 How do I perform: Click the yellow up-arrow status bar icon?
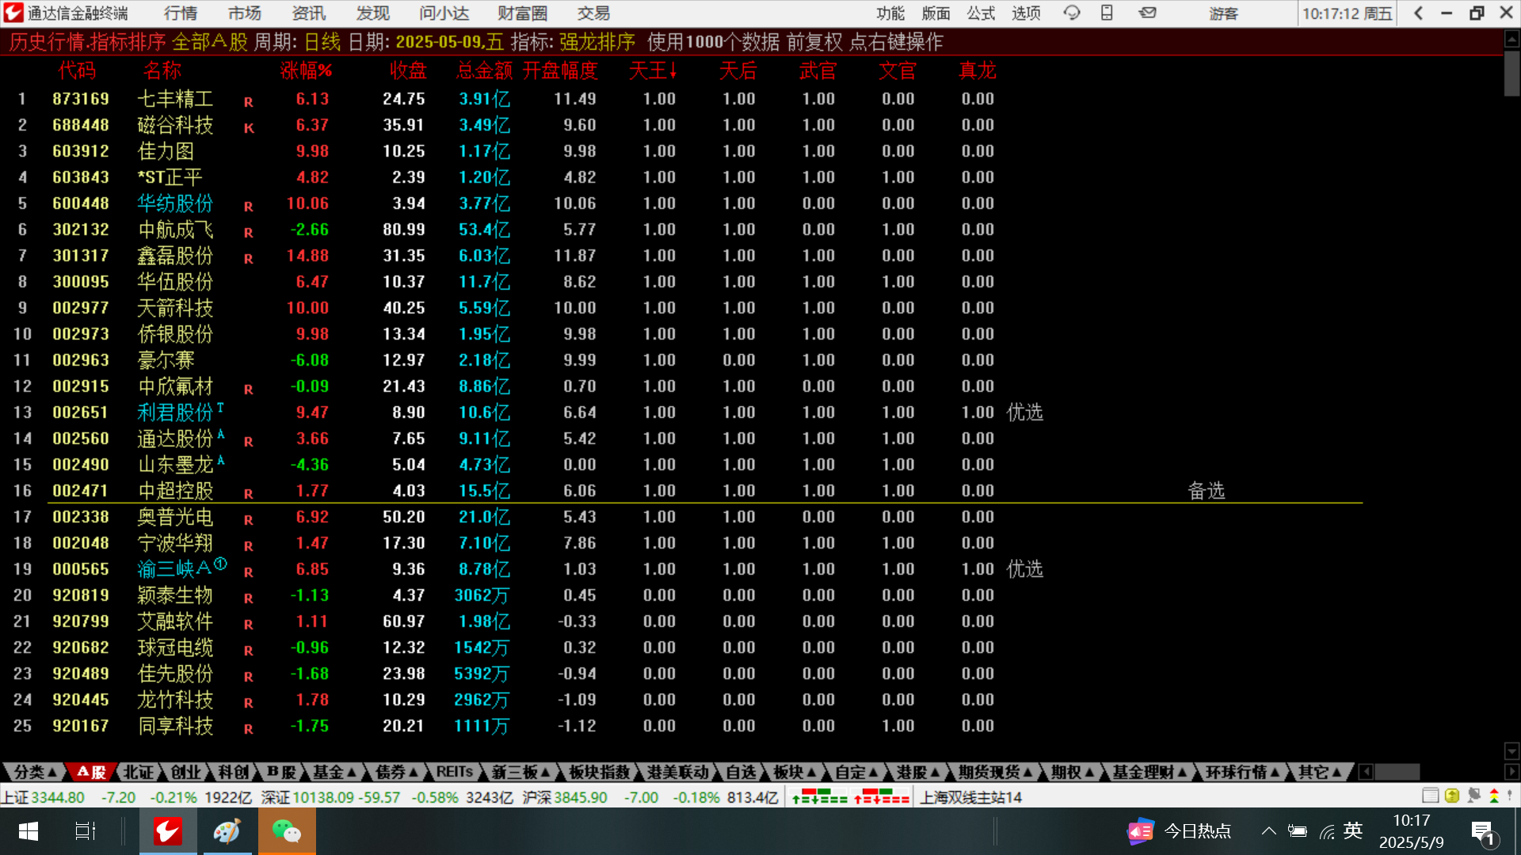[x=1451, y=796]
